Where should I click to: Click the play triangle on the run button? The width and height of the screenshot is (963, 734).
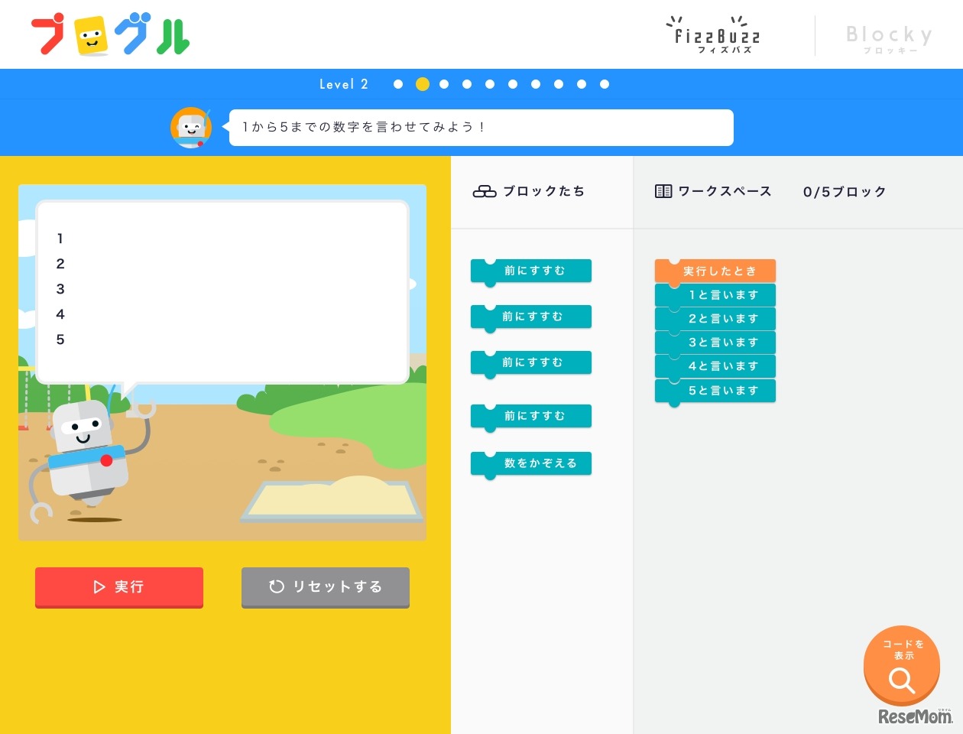click(99, 586)
